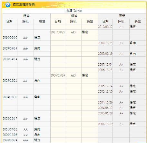Select the date cell 2001/07/26
The width and height of the screenshot is (147, 143).
[x=10, y=129]
